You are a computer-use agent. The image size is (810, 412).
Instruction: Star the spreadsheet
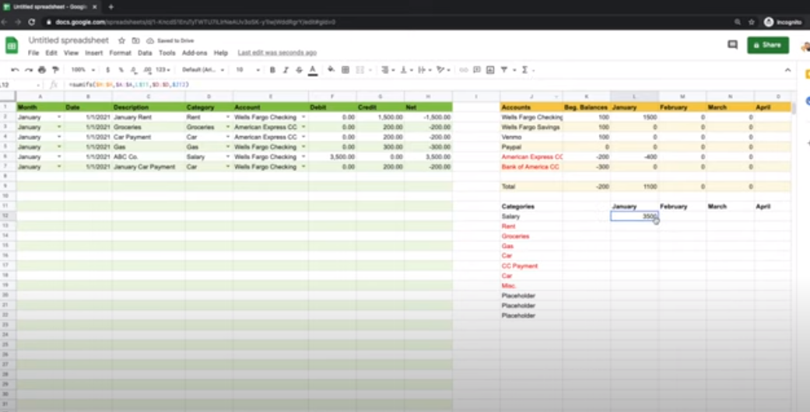[x=121, y=40]
